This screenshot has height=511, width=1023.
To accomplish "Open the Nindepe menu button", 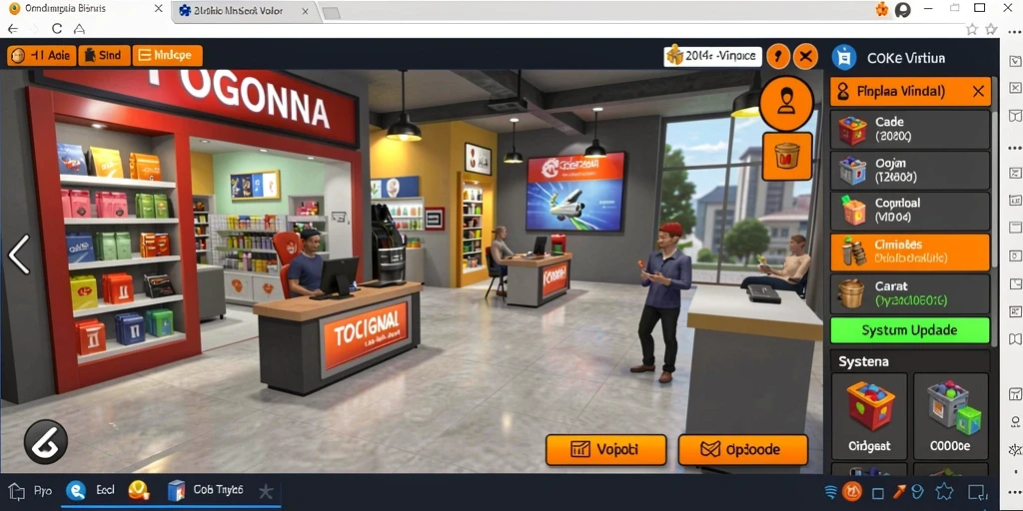I will 167,56.
